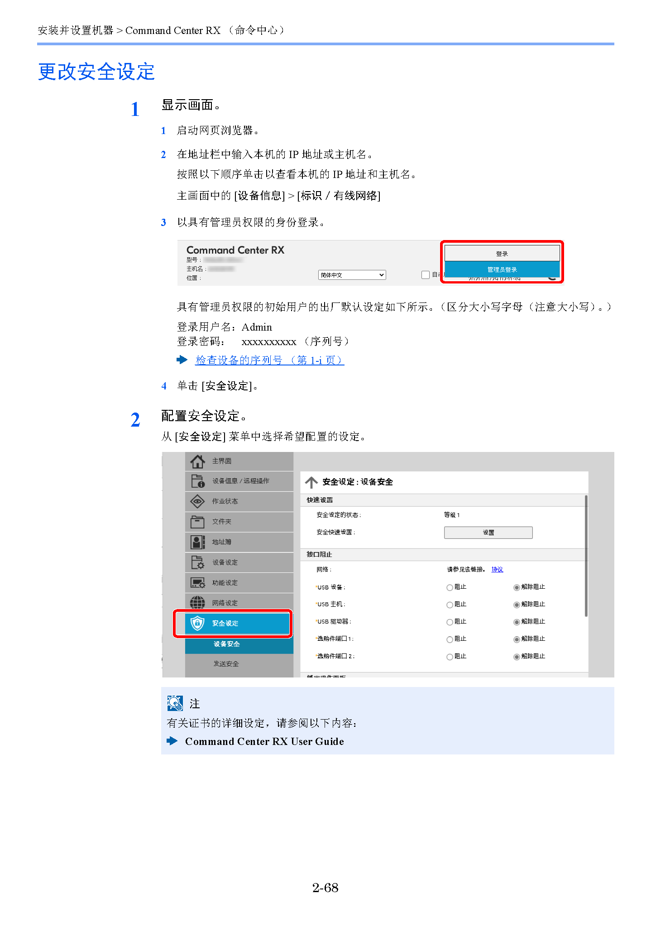Open the 检查设备的序列号 link

click(269, 360)
